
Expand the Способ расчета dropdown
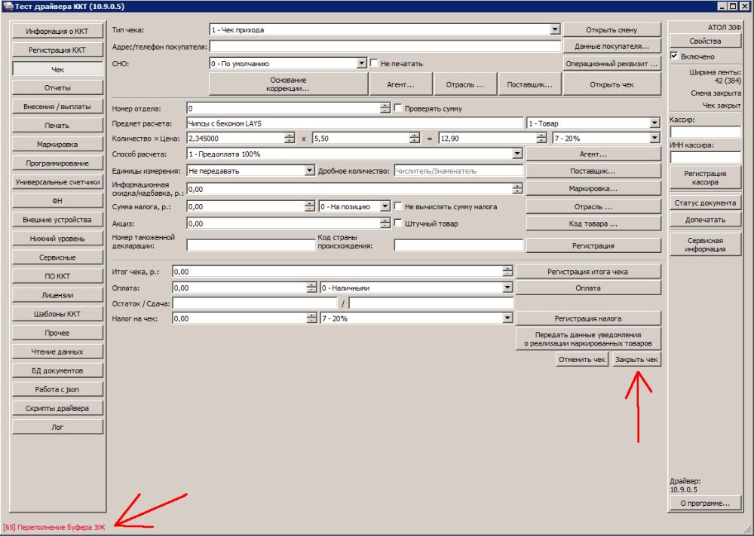coord(516,154)
